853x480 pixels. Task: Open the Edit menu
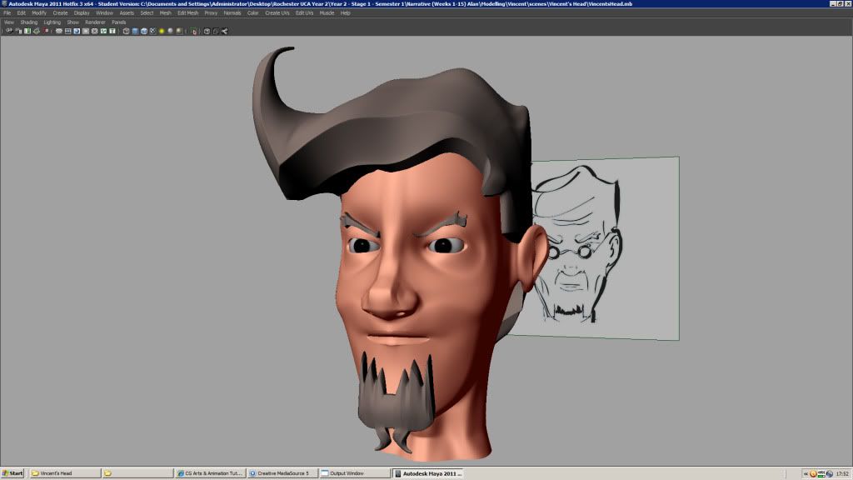21,13
